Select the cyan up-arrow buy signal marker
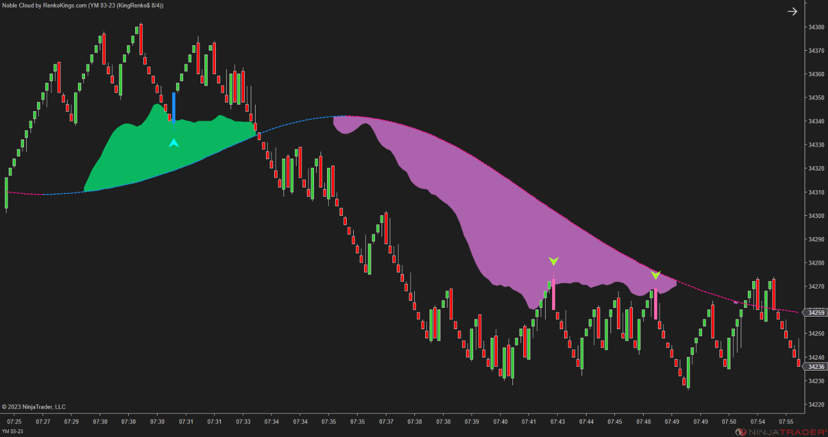This screenshot has height=437, width=828. (x=173, y=143)
